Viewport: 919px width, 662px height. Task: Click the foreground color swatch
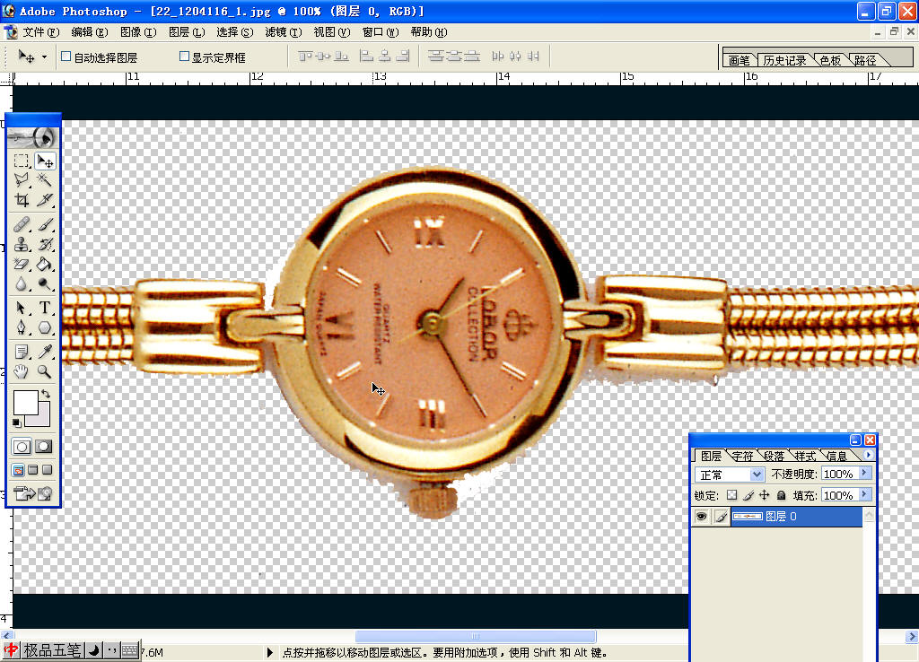tap(25, 403)
